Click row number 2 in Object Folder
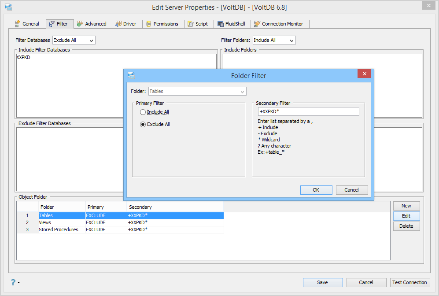This screenshot has height=296, width=439. [x=27, y=222]
